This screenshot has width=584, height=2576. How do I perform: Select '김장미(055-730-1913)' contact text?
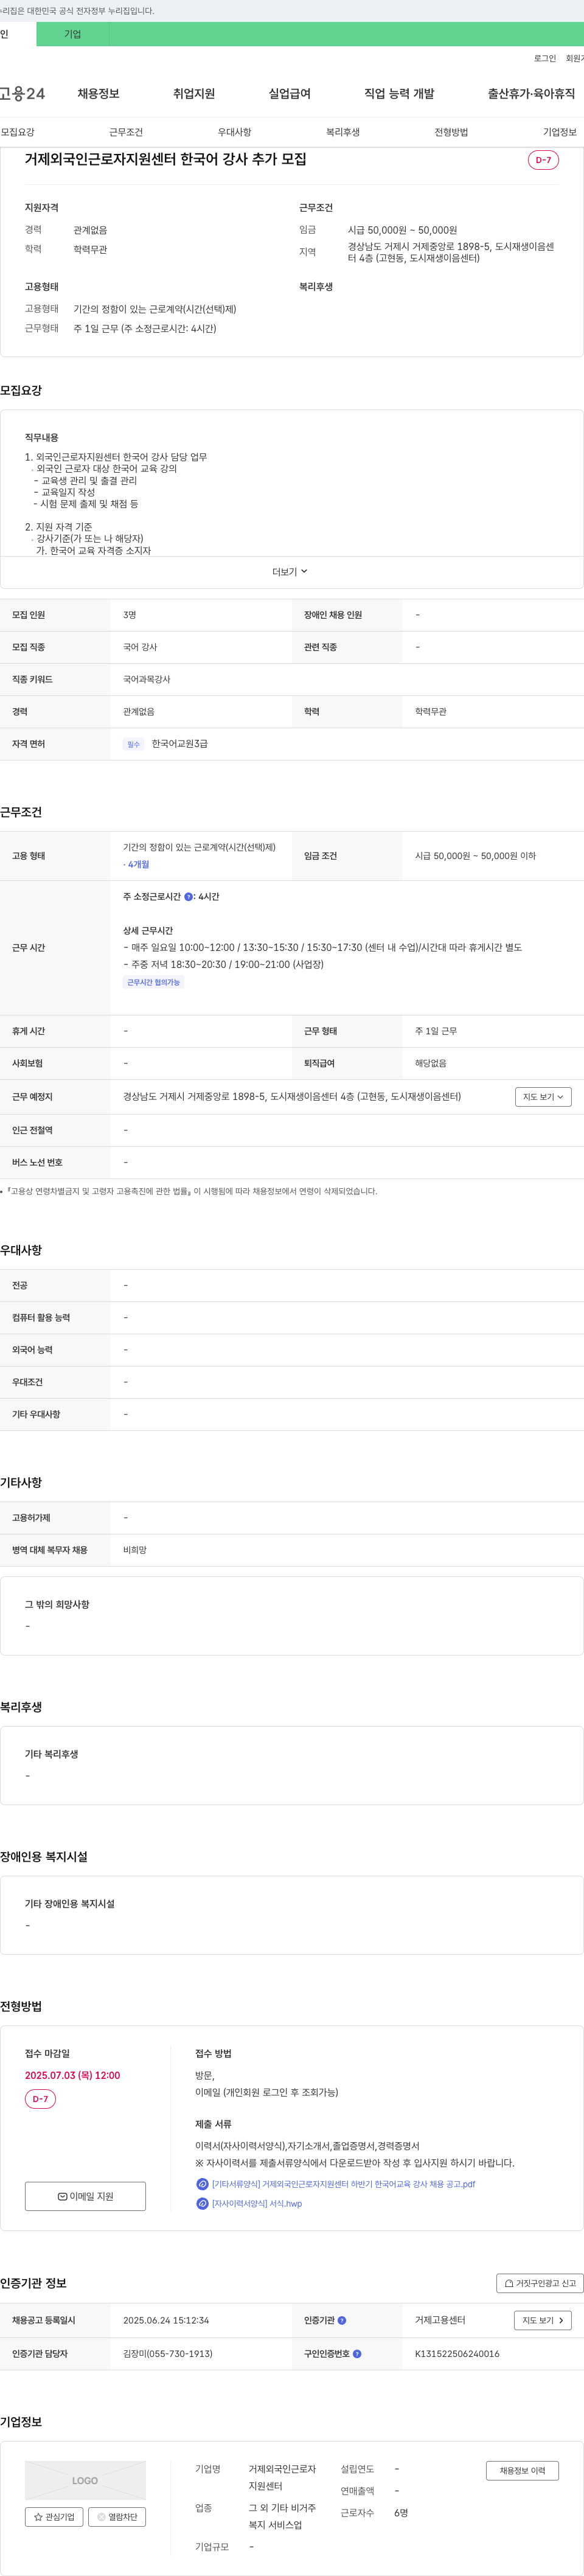167,2354
